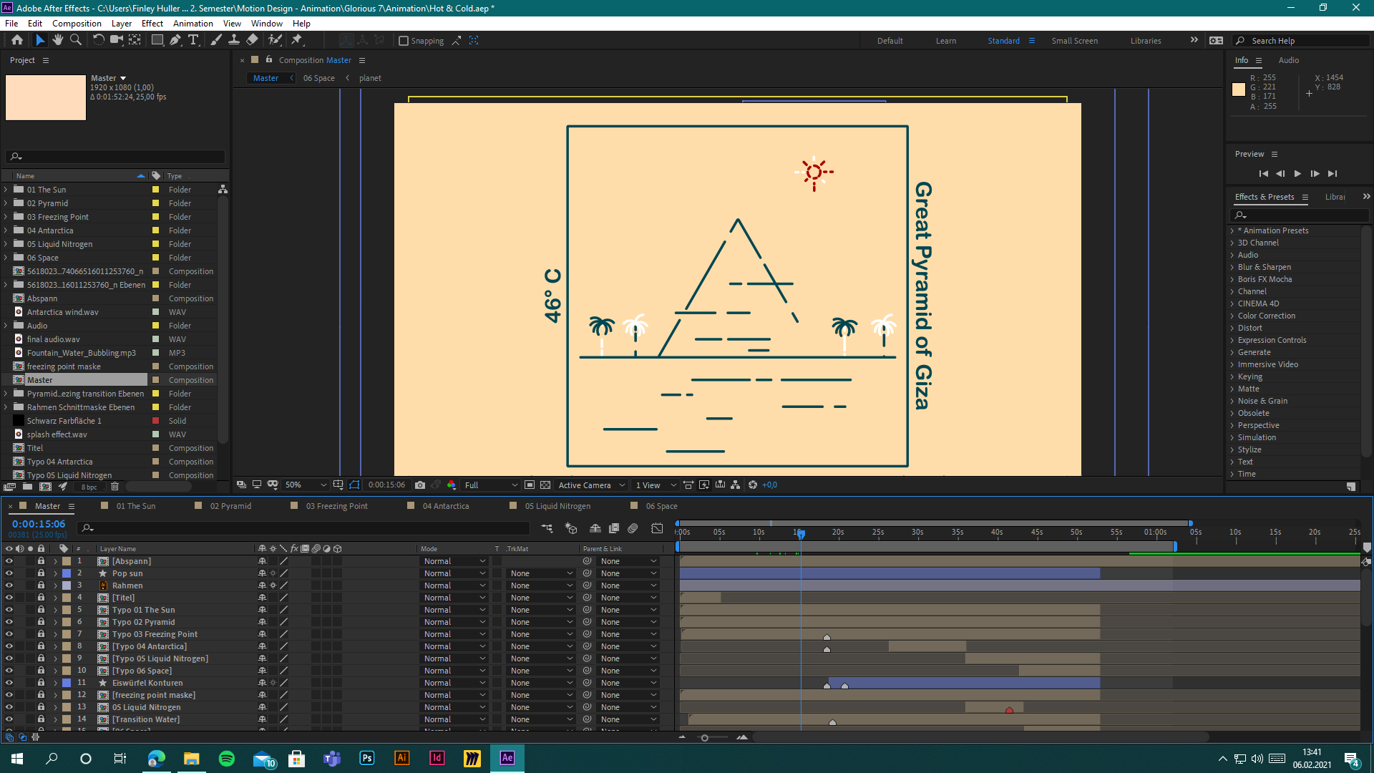Toggle lock on Transition Water layer

(x=41, y=719)
